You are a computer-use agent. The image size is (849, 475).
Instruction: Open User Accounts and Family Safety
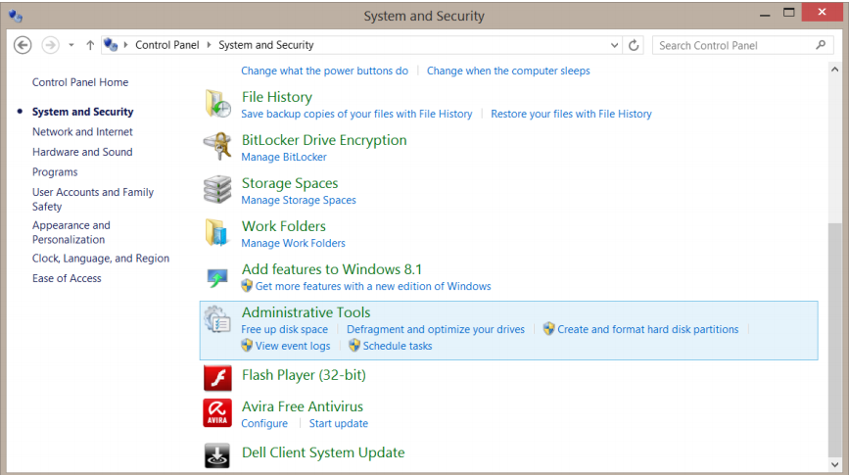coord(93,200)
